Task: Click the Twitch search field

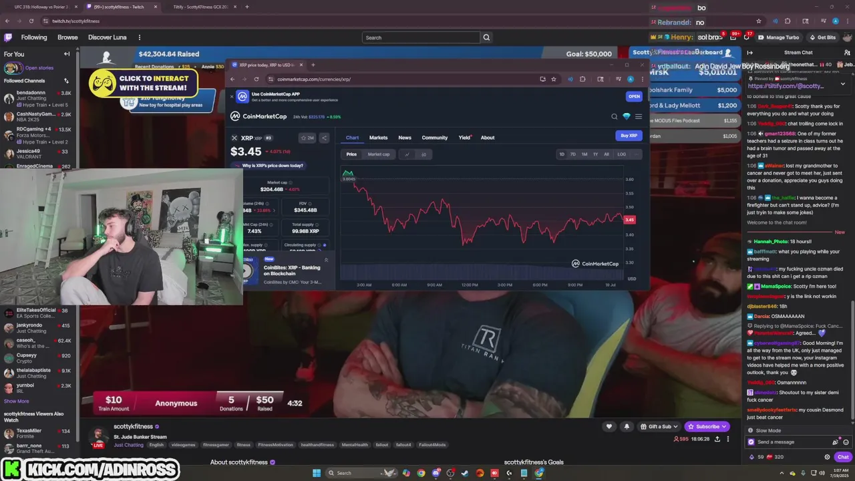Action: (421, 37)
